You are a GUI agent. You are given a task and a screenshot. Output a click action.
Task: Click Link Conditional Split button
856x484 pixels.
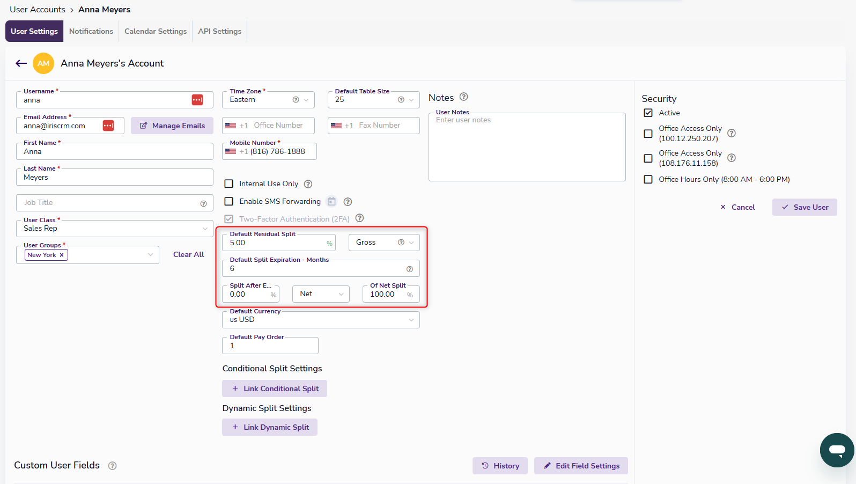pyautogui.click(x=275, y=388)
